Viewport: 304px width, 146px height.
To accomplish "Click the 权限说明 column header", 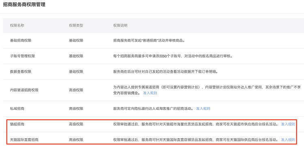I will click(x=120, y=25).
